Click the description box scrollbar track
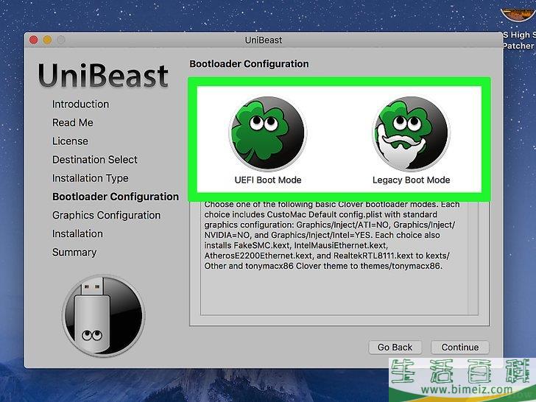The height and width of the screenshot is (402, 536). (473, 258)
